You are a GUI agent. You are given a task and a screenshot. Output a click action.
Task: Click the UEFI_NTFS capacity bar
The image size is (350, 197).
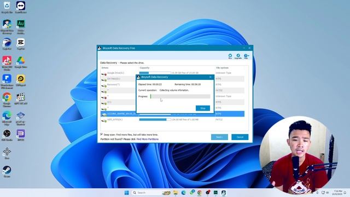point(155,120)
